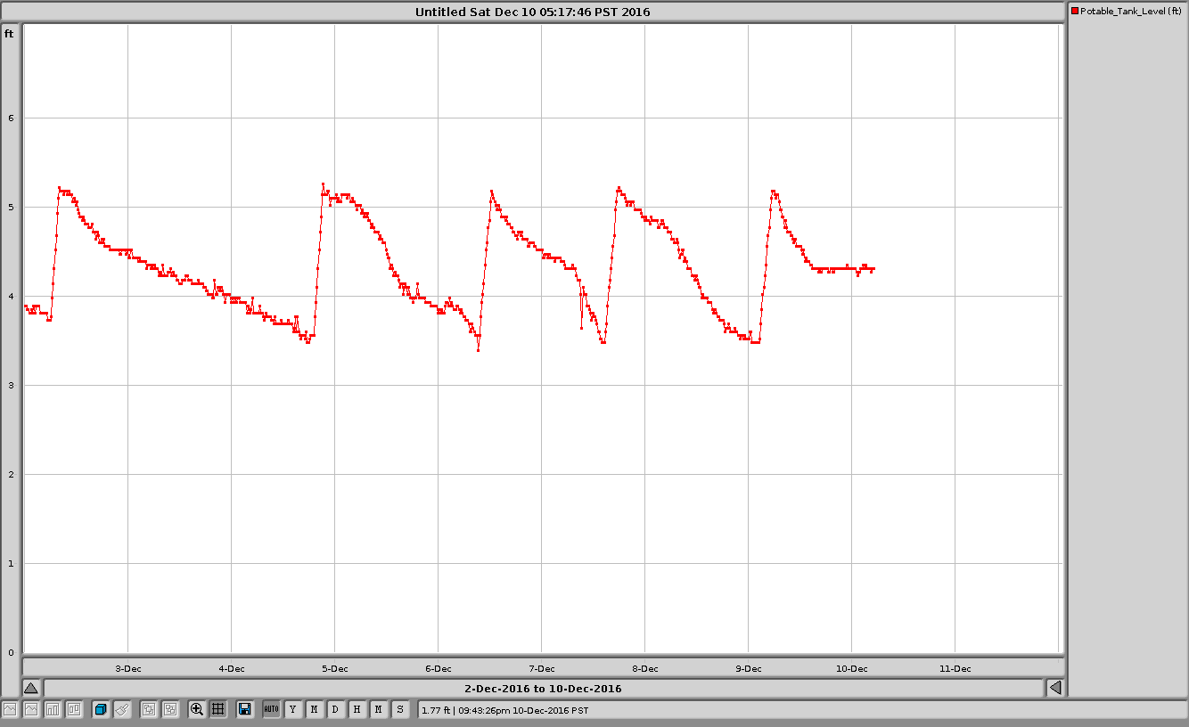The width and height of the screenshot is (1189, 727).
Task: Click the Potable_Tank_Level legend red swatch
Action: point(1075,12)
